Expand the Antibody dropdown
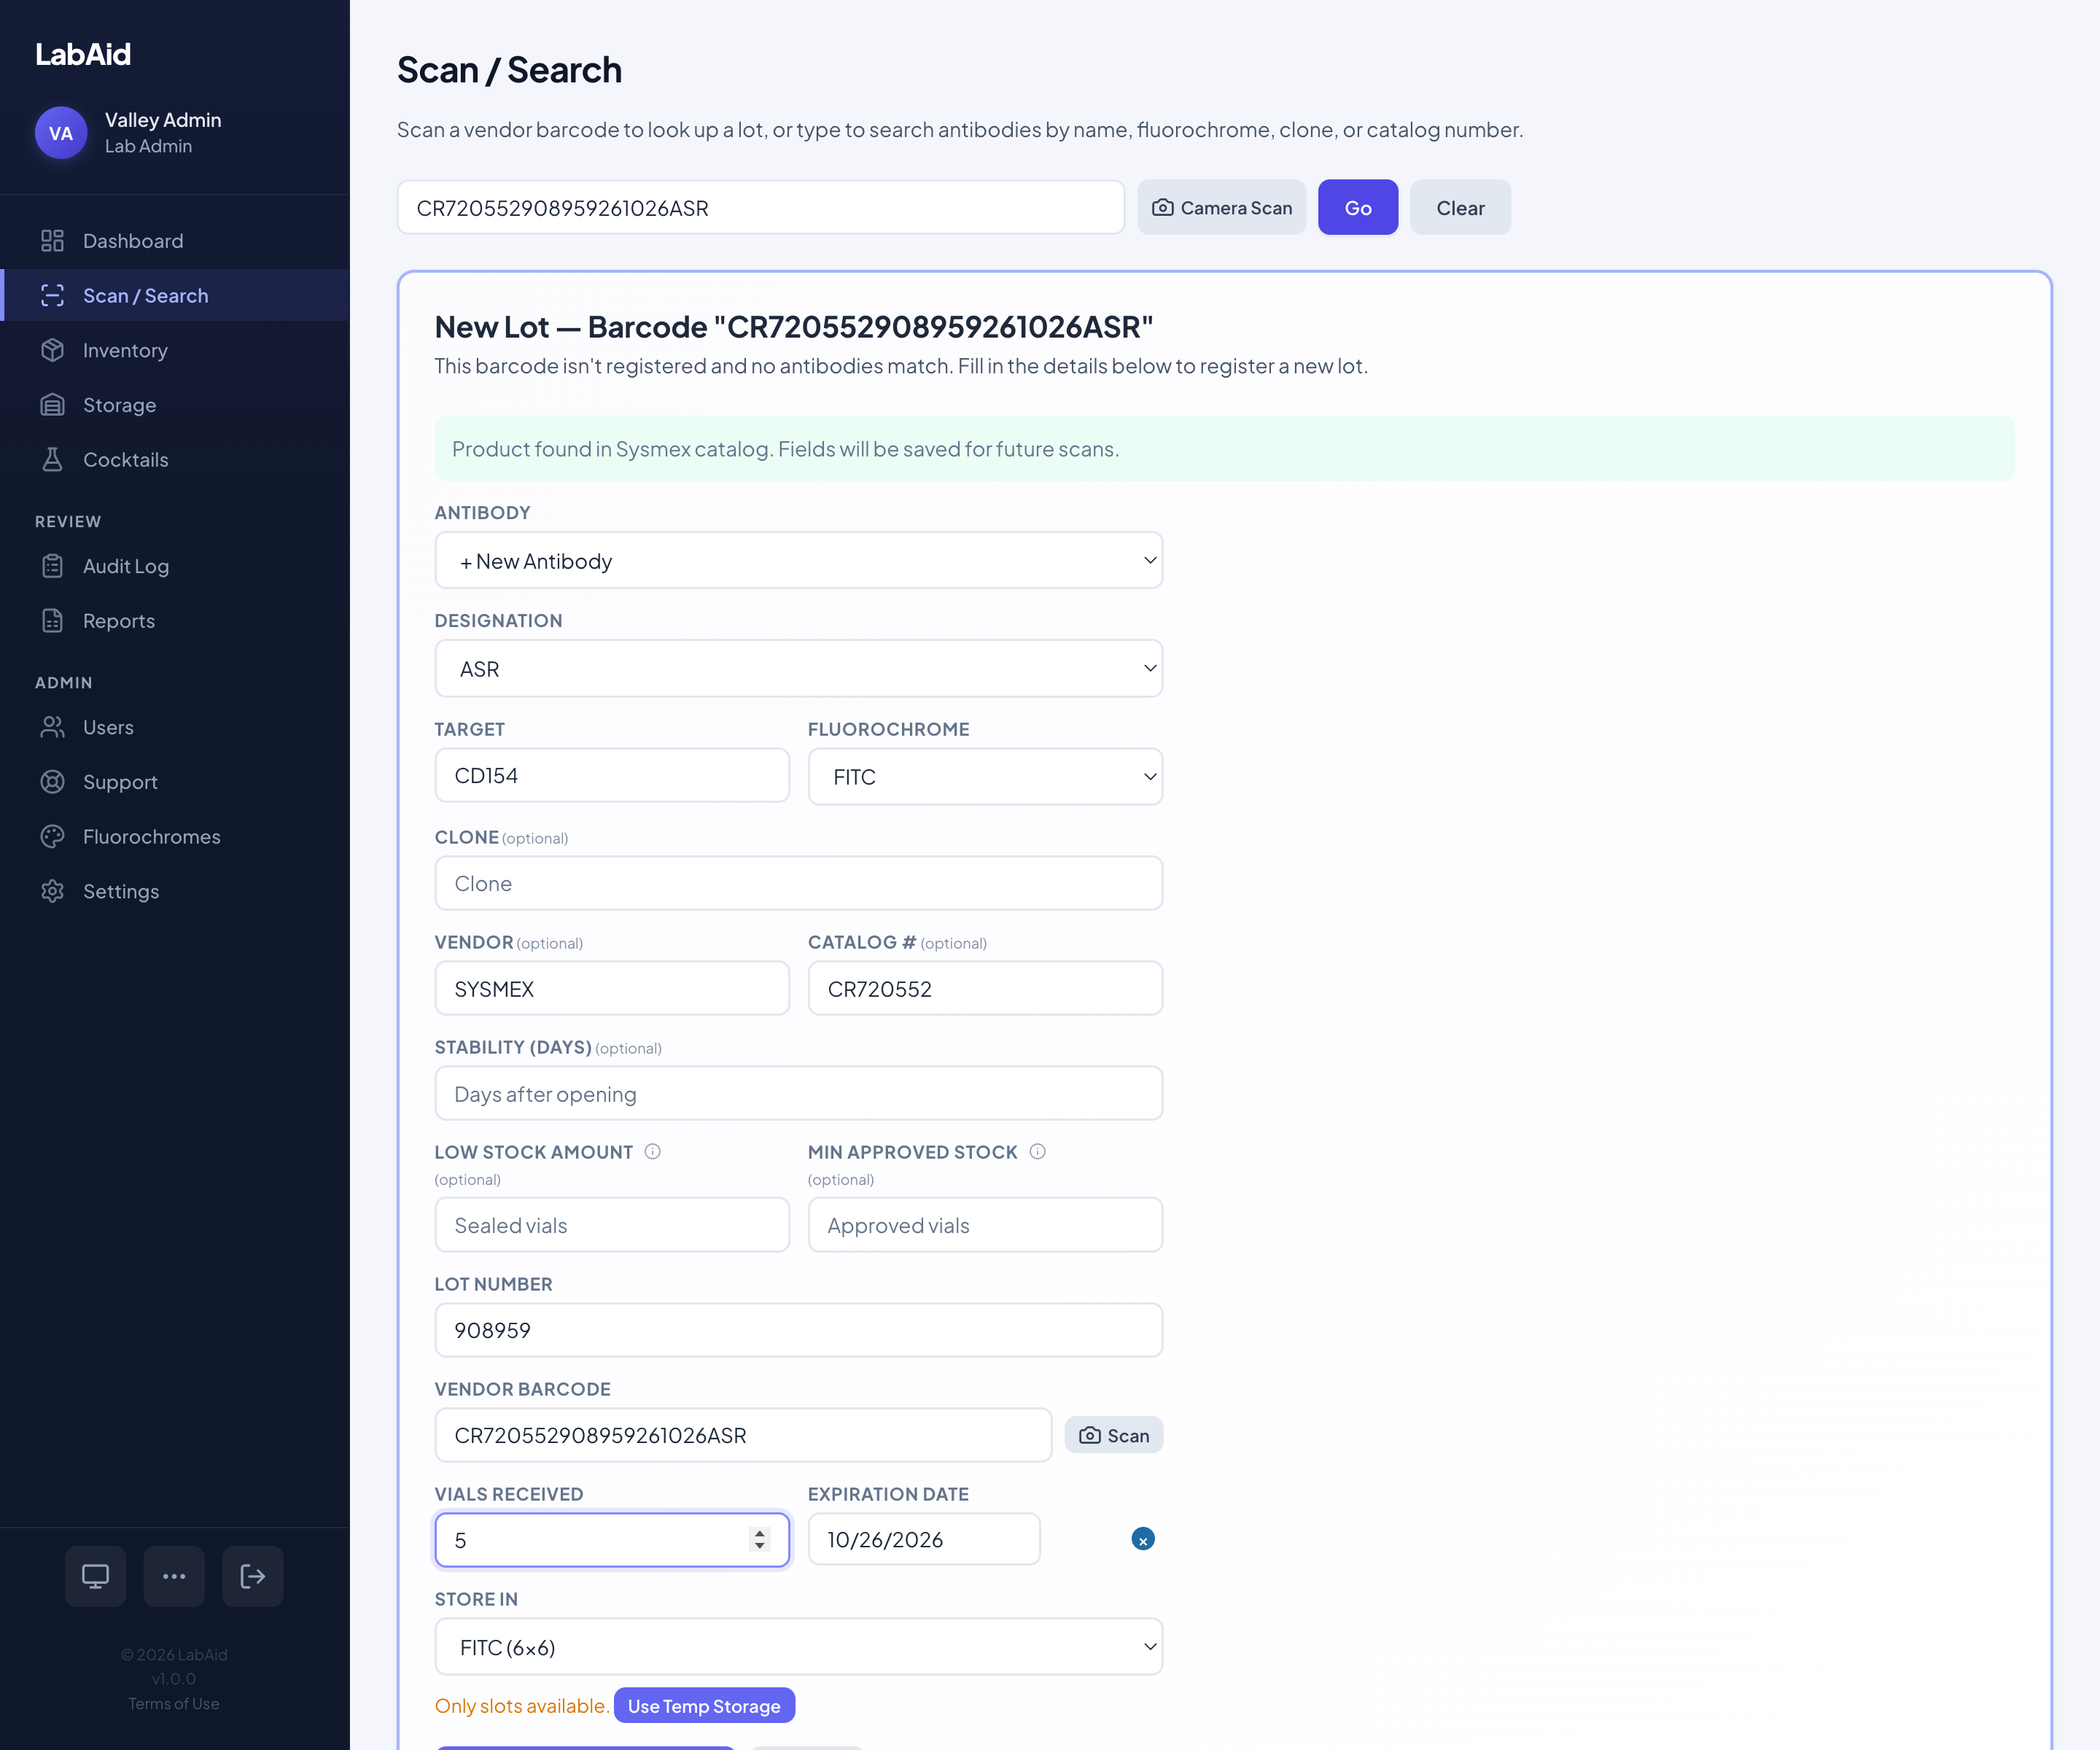 coord(798,561)
